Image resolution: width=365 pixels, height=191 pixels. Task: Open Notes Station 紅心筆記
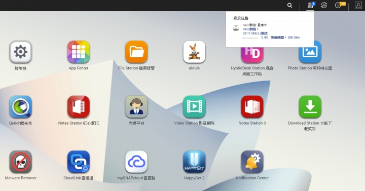79,107
